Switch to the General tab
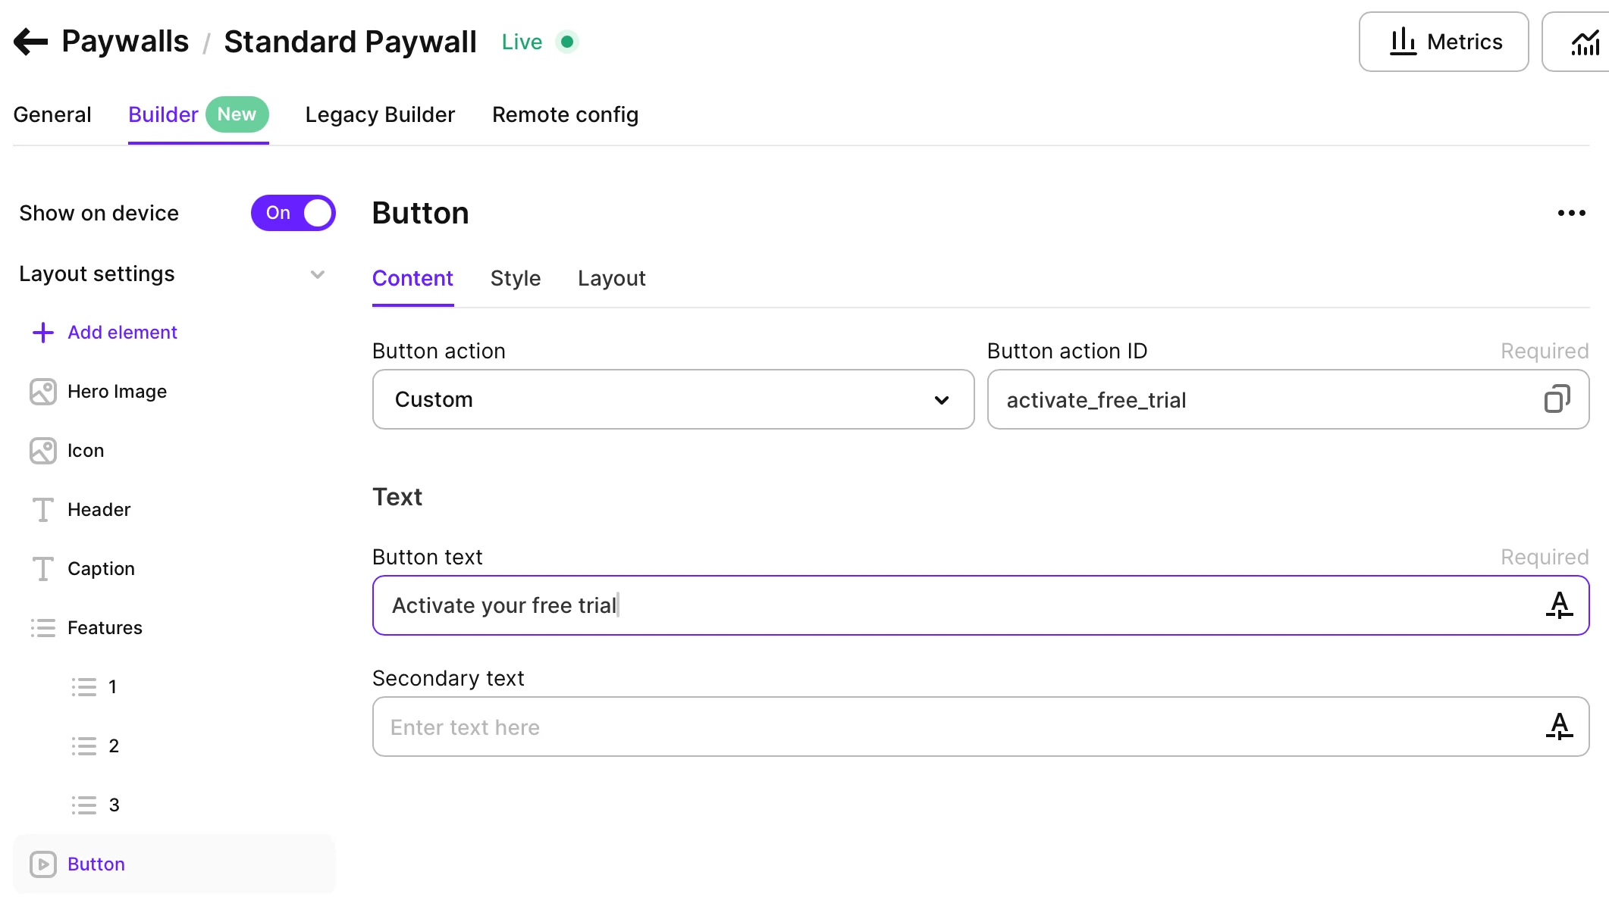This screenshot has height=897, width=1609. [x=52, y=114]
